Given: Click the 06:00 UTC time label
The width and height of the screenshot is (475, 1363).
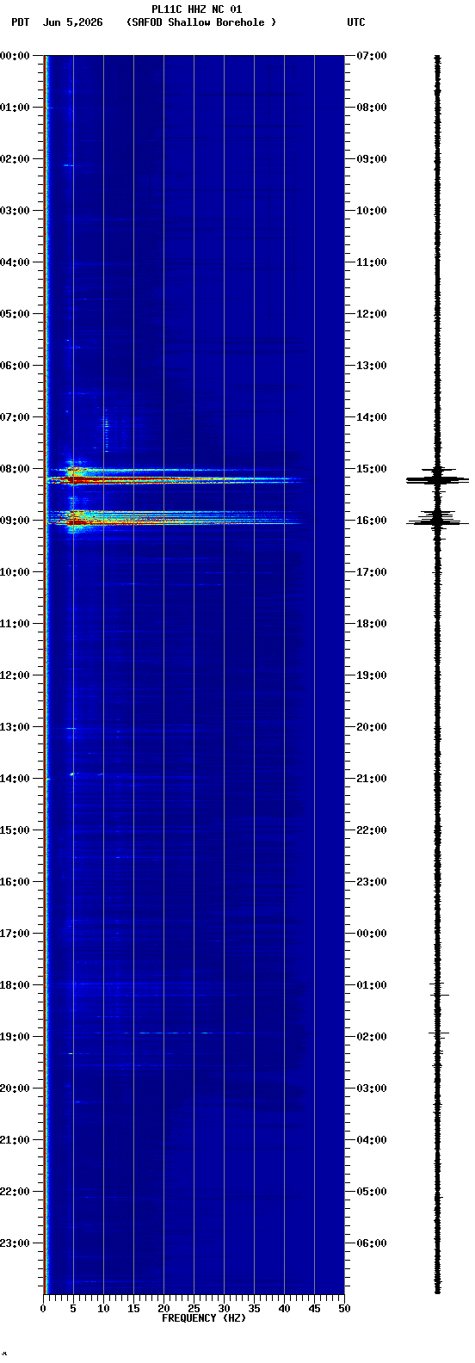Looking at the screenshot, I should tap(372, 1243).
